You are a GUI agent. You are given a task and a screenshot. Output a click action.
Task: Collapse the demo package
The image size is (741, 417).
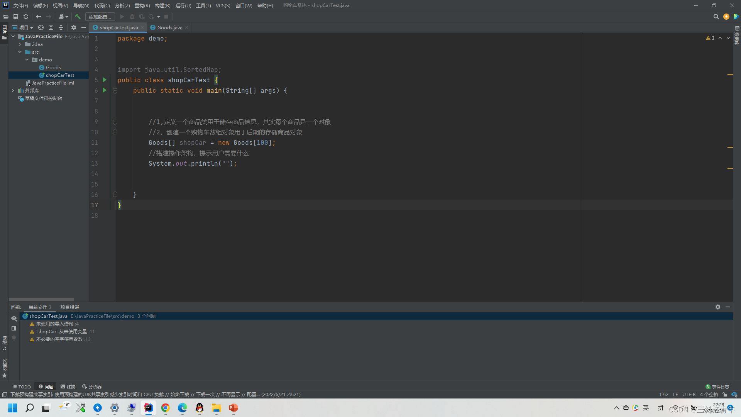(27, 60)
